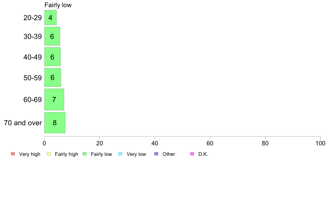Select the 40-49 bar showing 6
Viewport: 328px width, 203px height.
pyautogui.click(x=52, y=57)
